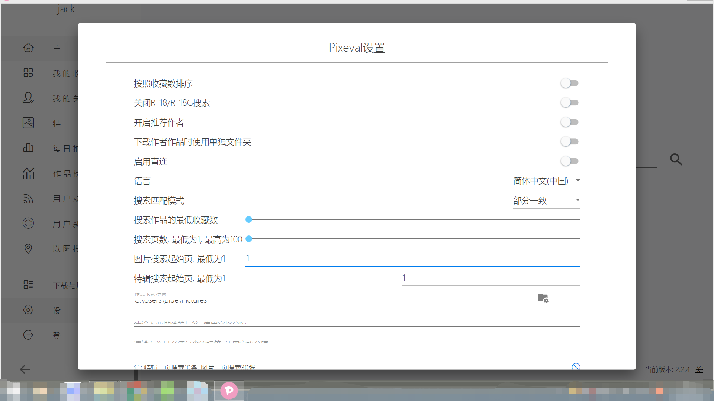Click the logout arrow icon in sidebar
The width and height of the screenshot is (714, 401).
coord(28,335)
